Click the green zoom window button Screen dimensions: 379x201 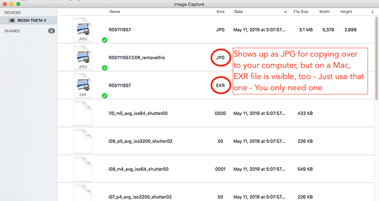click(x=18, y=4)
